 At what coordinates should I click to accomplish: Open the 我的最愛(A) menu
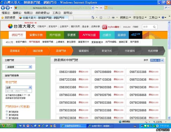42,13
